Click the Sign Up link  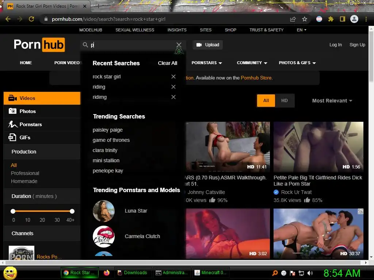(x=357, y=45)
